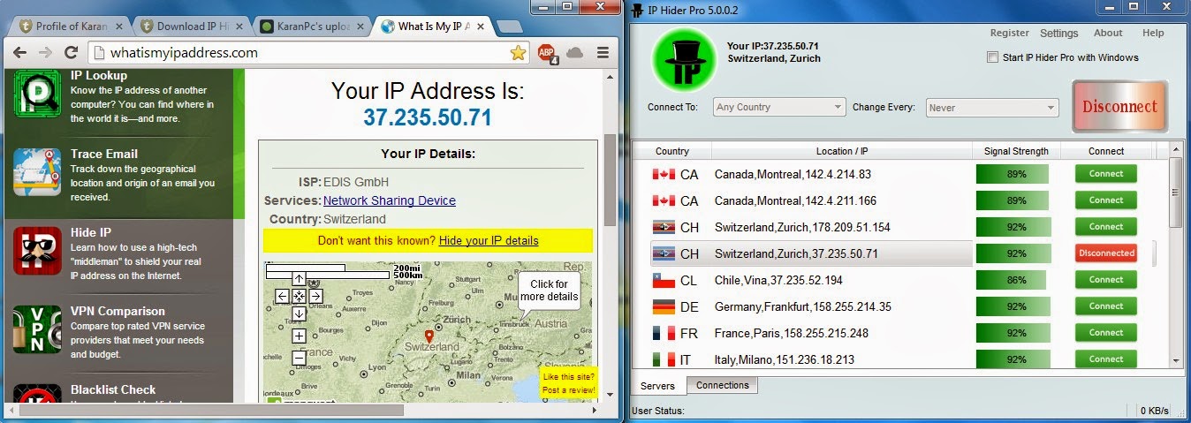Open the Trace Email sidebar heading

[x=104, y=154]
